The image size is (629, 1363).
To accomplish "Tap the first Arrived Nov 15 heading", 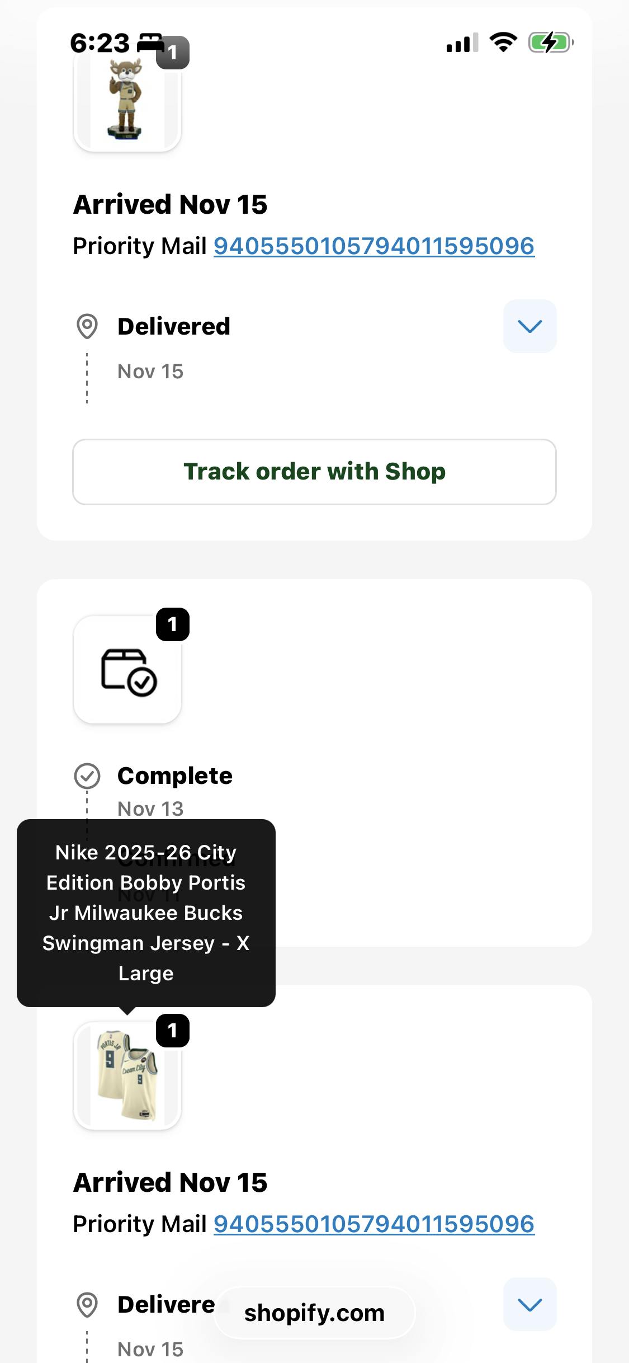I will pyautogui.click(x=170, y=204).
